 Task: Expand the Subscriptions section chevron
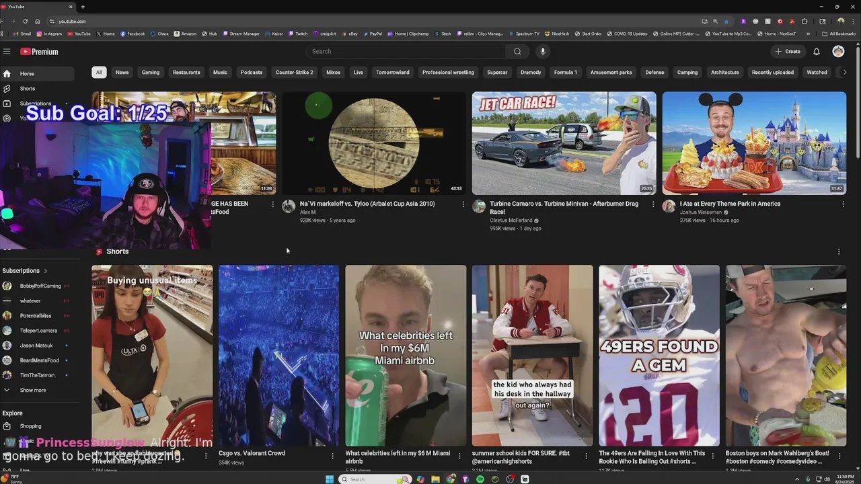click(46, 271)
